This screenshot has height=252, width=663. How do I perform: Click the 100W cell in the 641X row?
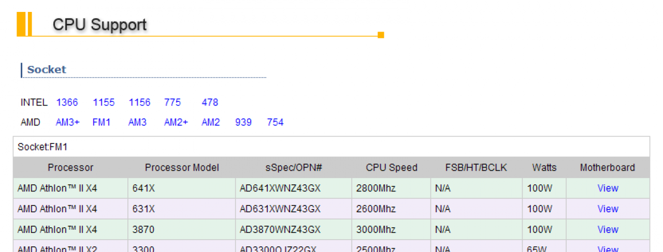click(x=544, y=188)
